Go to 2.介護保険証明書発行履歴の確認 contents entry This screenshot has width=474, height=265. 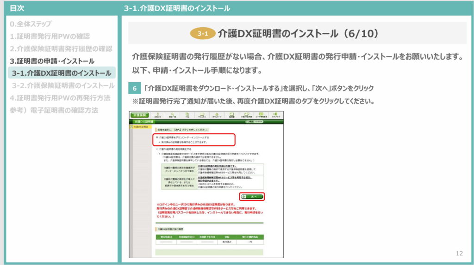pos(61,49)
